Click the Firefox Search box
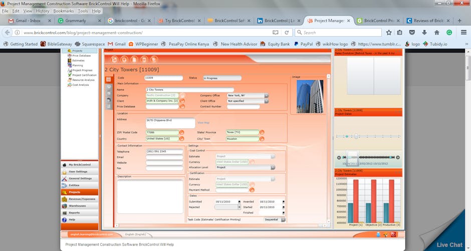Image resolution: width=471 pixels, height=251 pixels. coord(338,33)
